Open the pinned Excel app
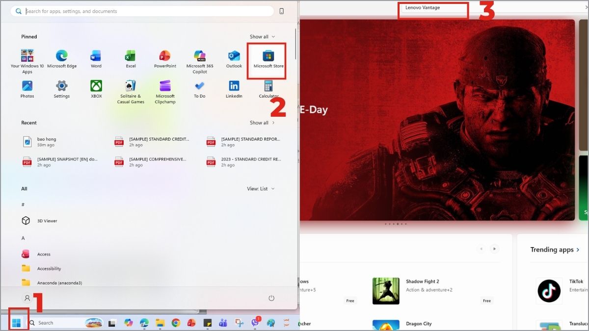589x331 pixels. click(x=131, y=59)
